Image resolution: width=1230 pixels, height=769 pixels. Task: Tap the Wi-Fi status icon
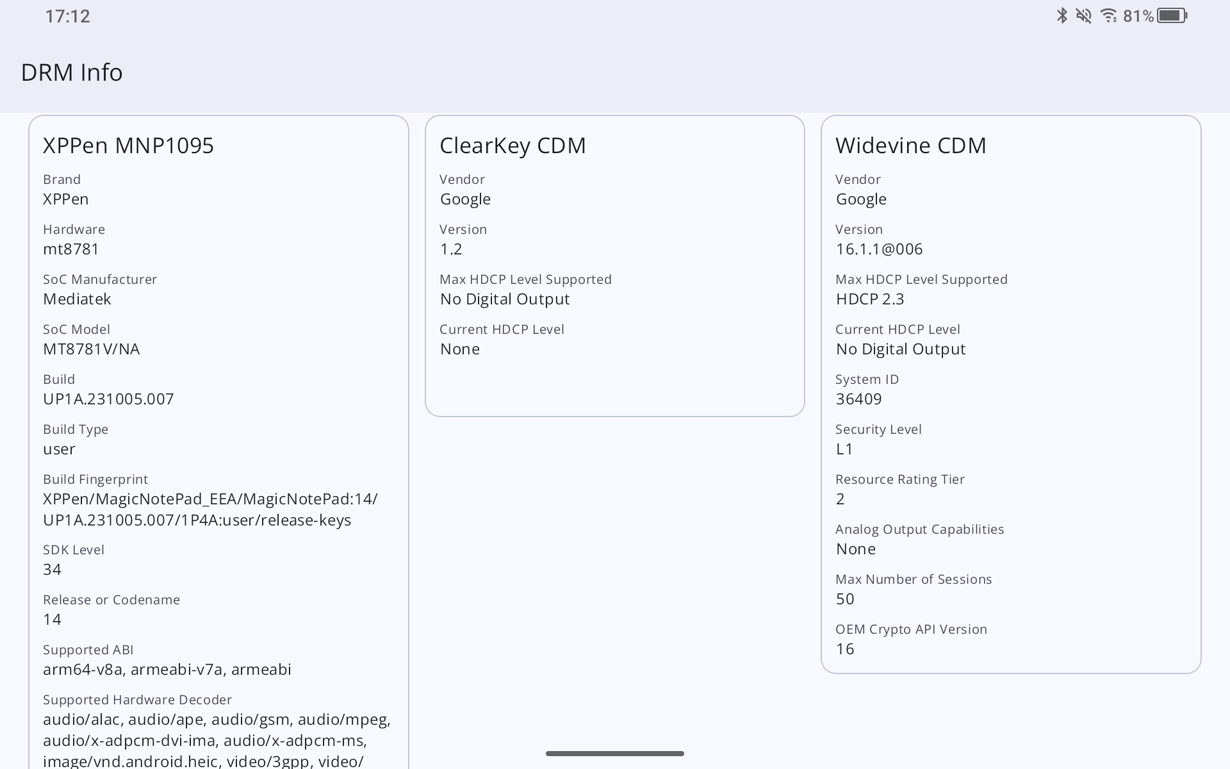(1108, 15)
